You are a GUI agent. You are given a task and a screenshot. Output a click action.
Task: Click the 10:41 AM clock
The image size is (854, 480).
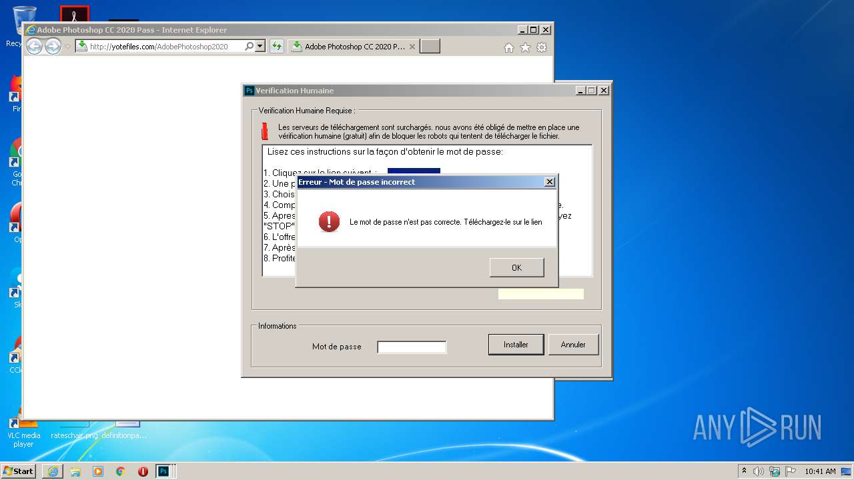click(820, 471)
